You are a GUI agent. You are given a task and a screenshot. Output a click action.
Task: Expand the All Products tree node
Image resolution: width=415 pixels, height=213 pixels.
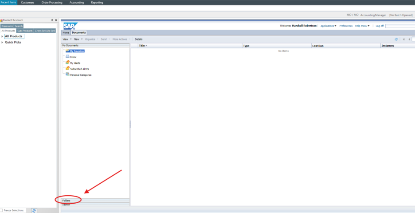point(2,36)
